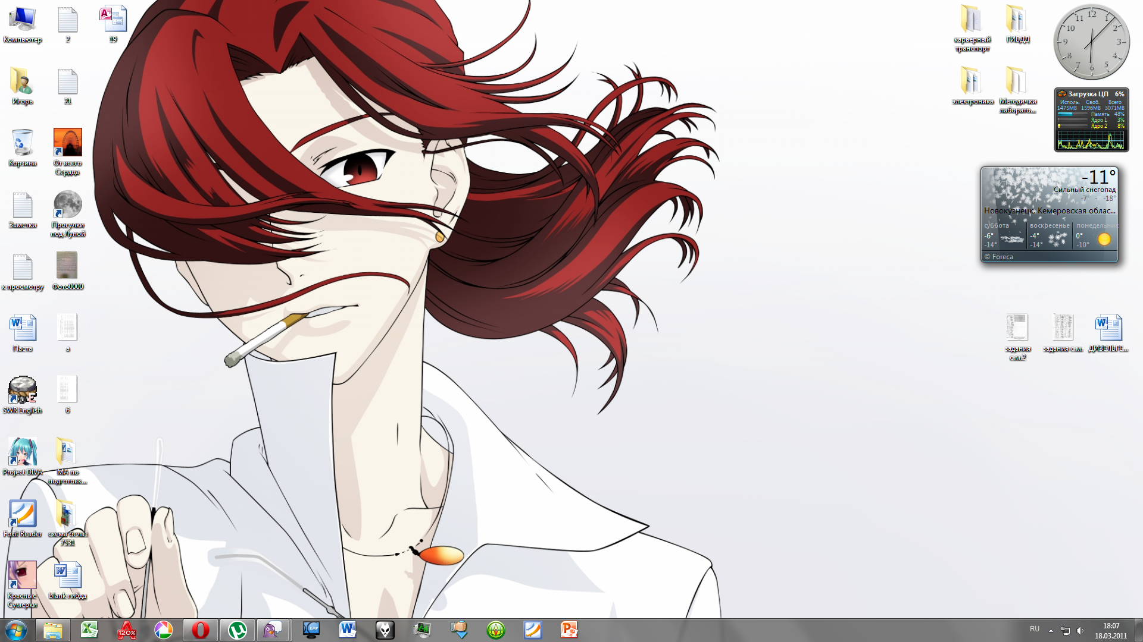Viewport: 1143px width, 642px height.
Task: Open the volume tray icon
Action: pos(1080,631)
